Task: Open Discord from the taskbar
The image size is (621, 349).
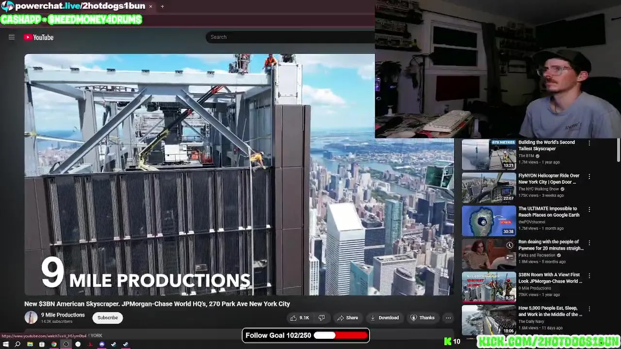Action: 102,344
